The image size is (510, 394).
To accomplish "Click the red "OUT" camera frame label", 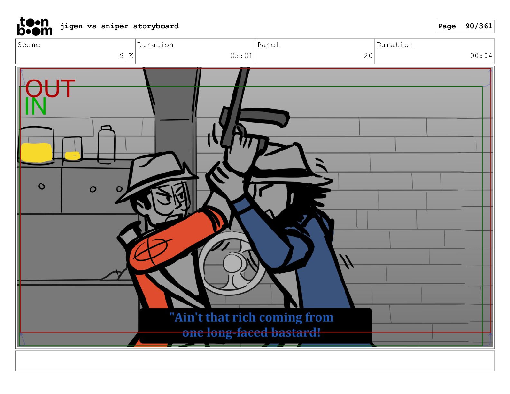I will [50, 89].
